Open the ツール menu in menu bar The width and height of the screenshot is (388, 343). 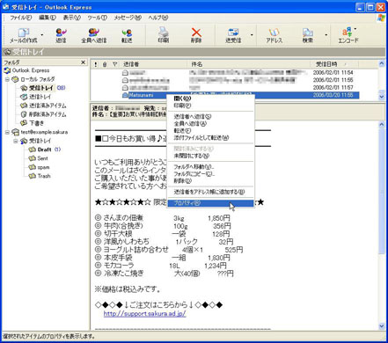pos(97,18)
